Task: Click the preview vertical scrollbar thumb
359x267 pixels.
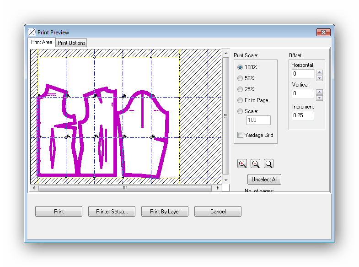Action: click(226, 116)
